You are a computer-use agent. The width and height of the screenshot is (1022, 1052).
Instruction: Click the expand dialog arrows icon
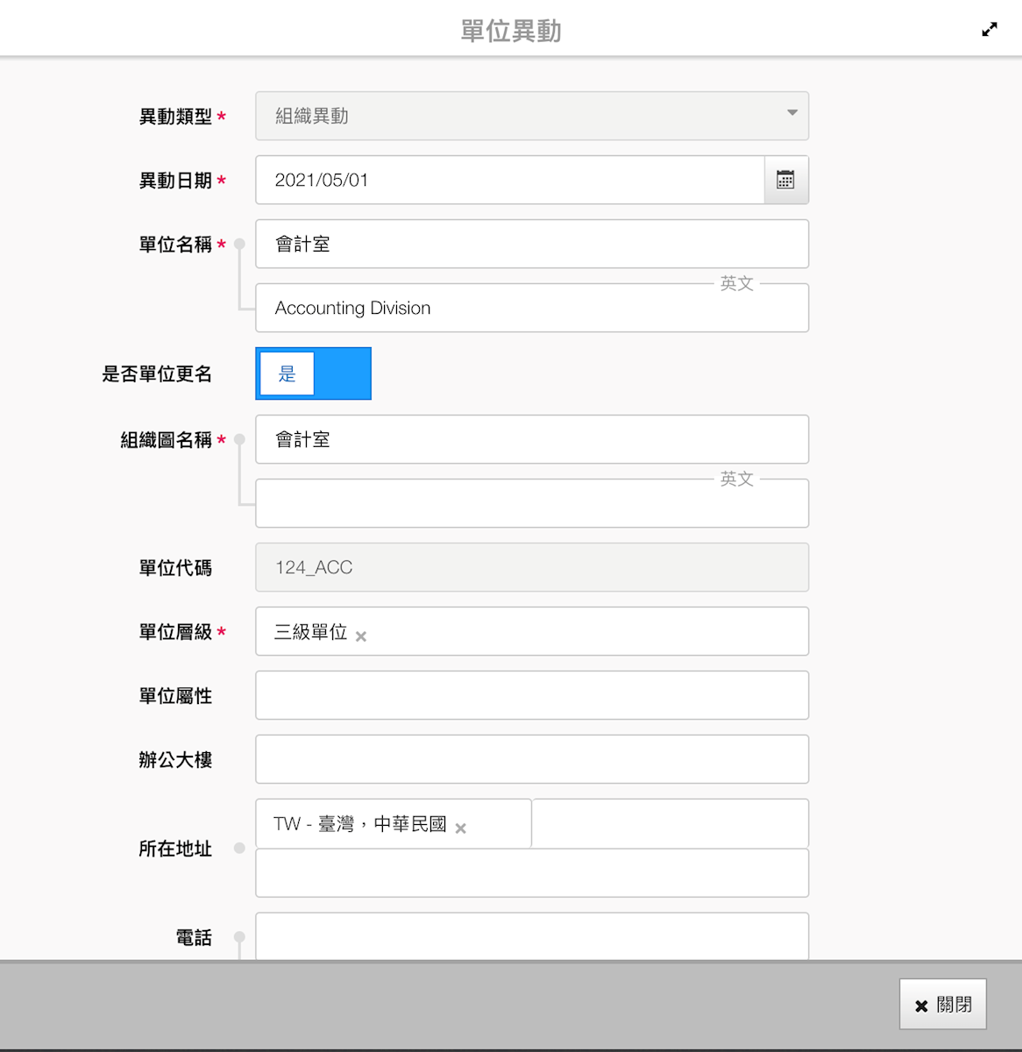[990, 30]
